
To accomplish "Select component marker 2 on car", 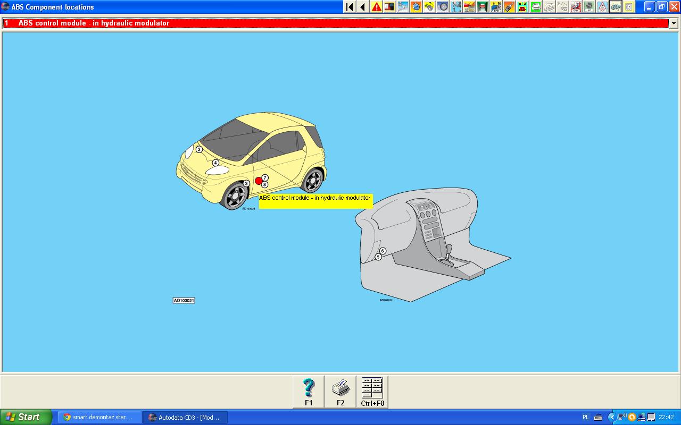I will click(x=199, y=149).
